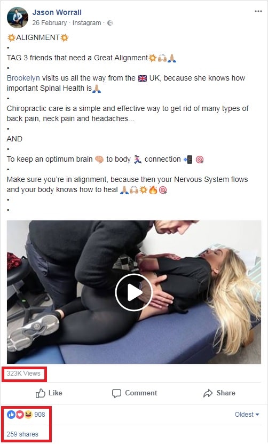View the 908 reactions list
This screenshot has height=445, width=268.
point(40,415)
